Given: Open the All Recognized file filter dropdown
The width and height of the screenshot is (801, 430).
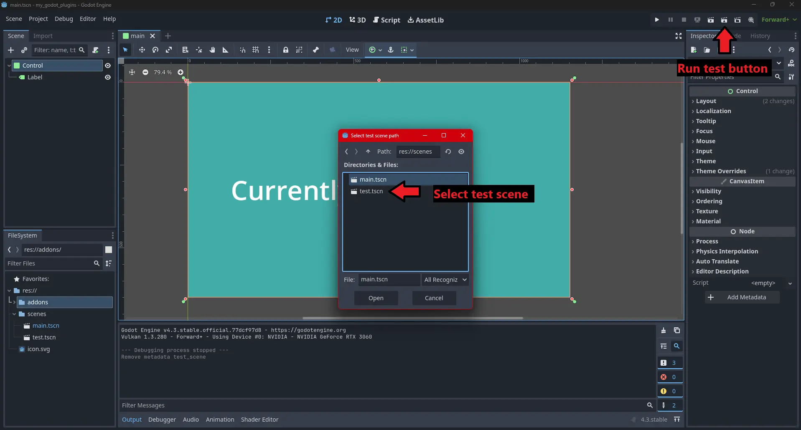Looking at the screenshot, I should coord(445,280).
